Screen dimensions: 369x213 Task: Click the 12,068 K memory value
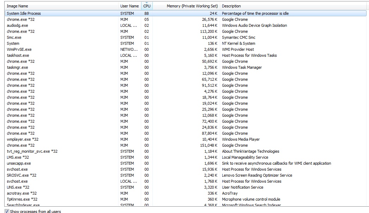tap(210, 115)
